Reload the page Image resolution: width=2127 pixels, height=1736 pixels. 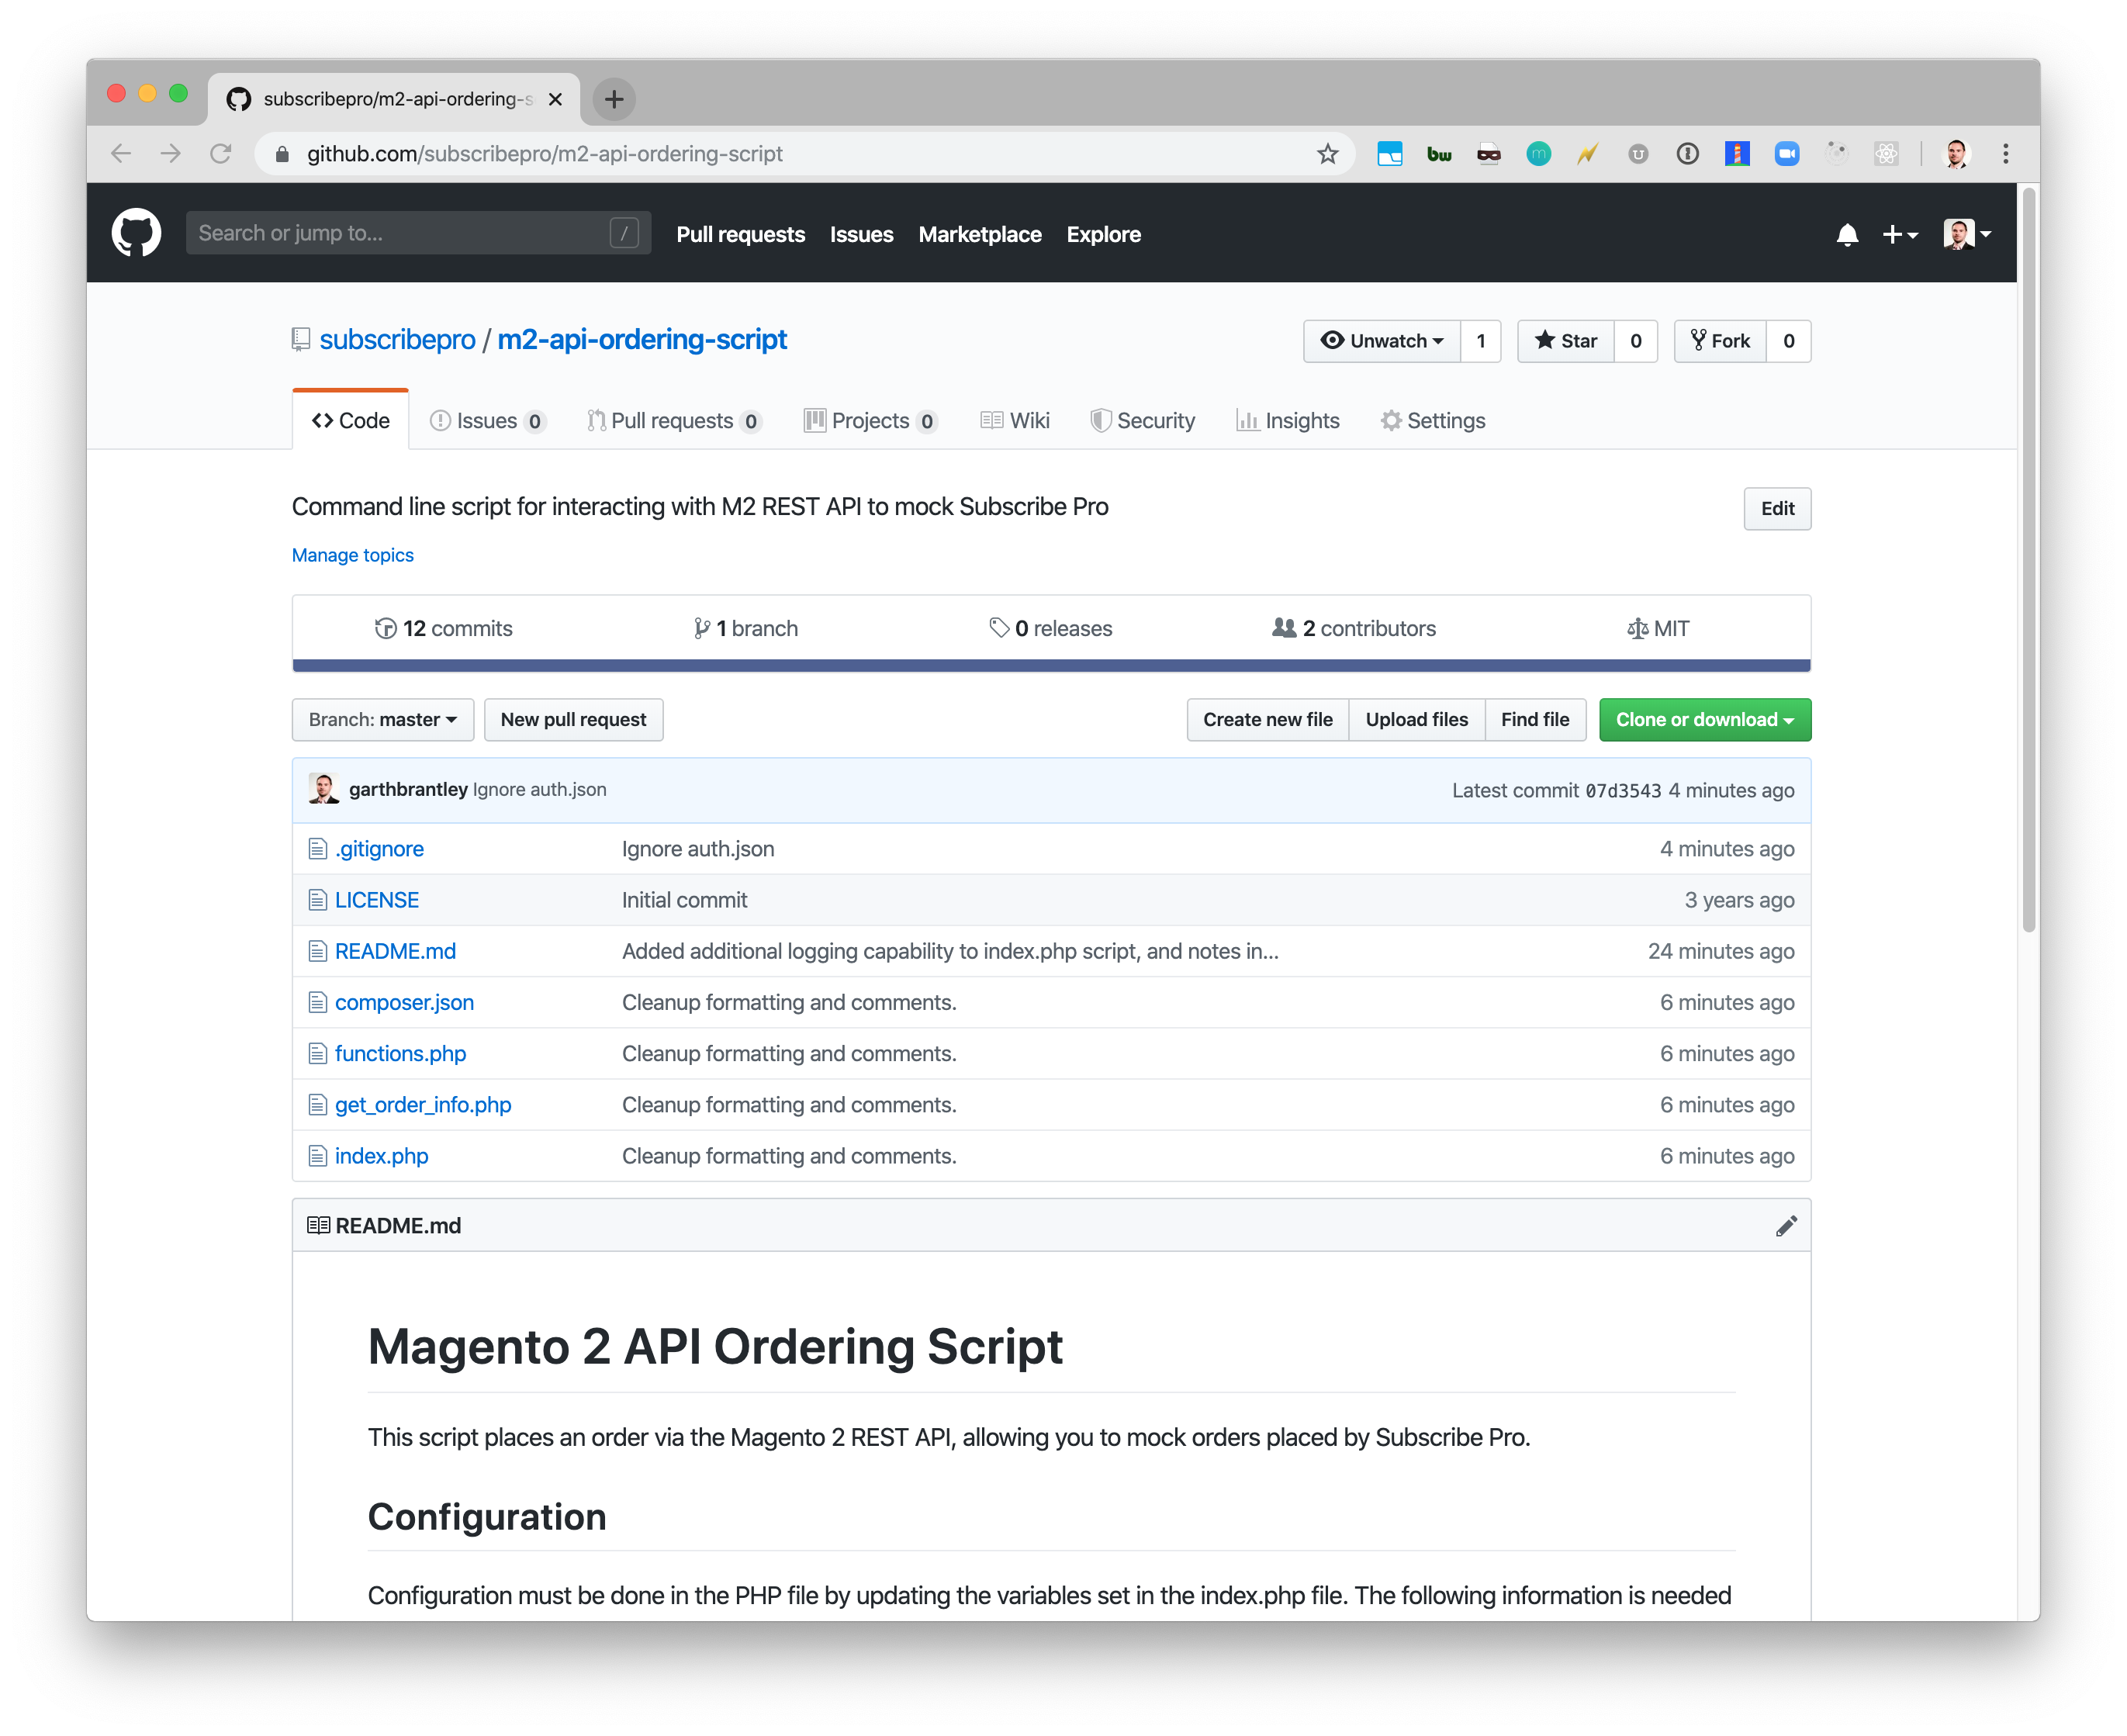(x=220, y=153)
